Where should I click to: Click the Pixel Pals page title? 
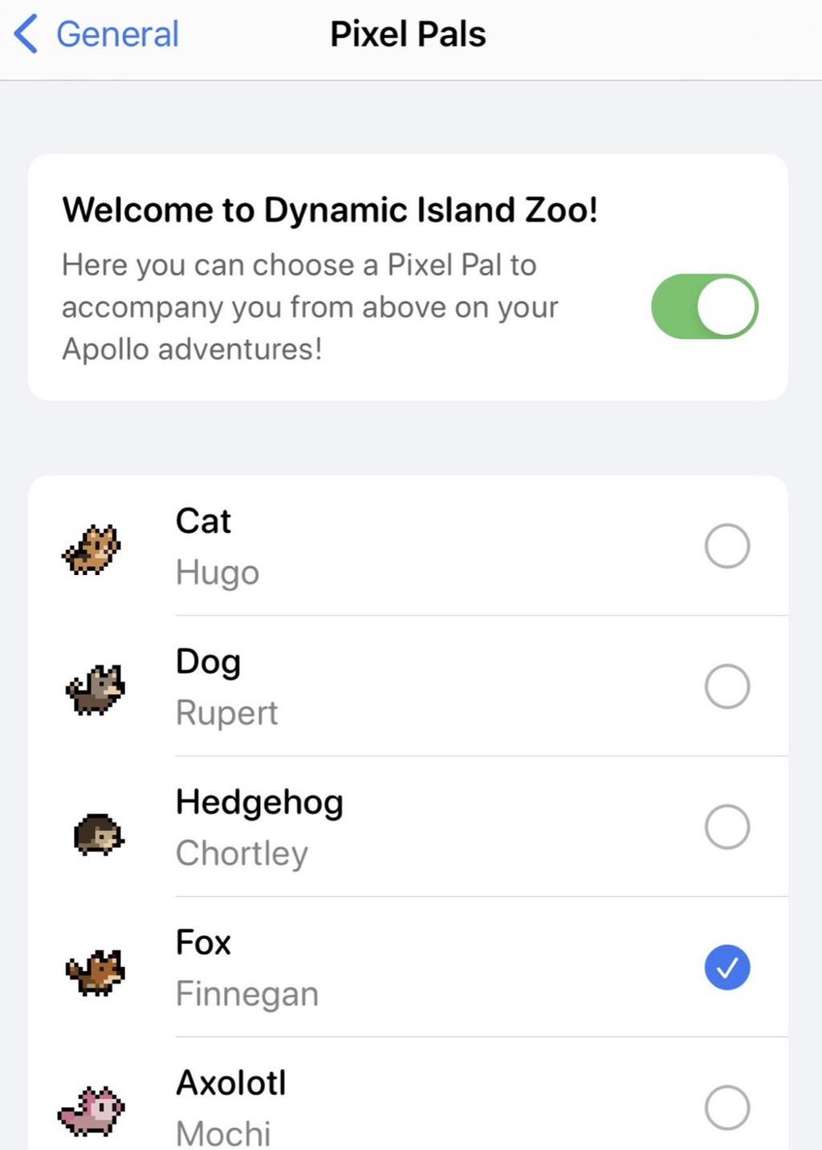coord(408,35)
